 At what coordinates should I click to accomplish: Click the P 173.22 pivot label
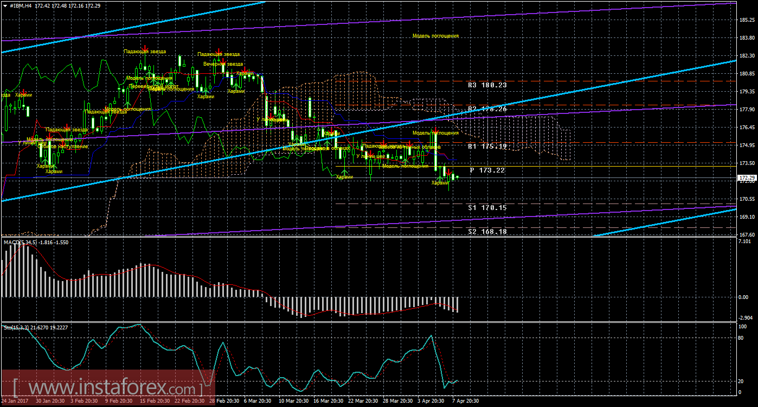pyautogui.click(x=487, y=170)
